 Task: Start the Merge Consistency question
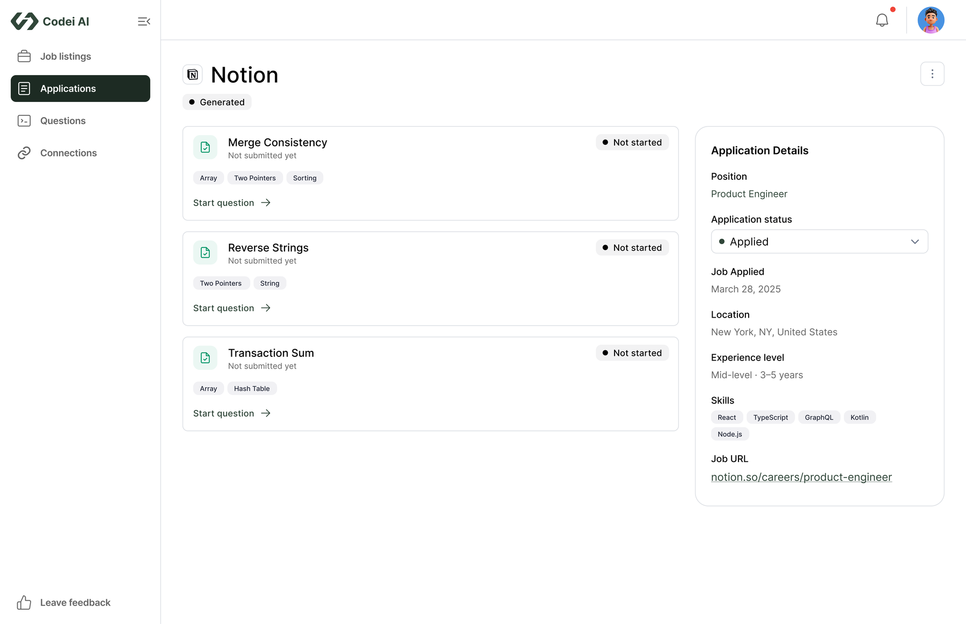pos(232,203)
